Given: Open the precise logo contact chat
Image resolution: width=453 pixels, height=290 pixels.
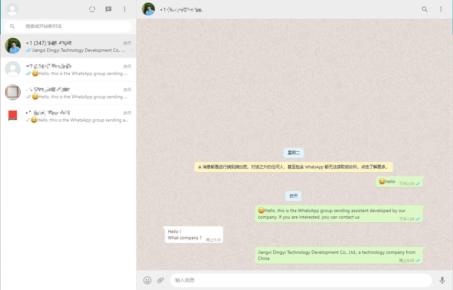Looking at the screenshot, I should tap(13, 116).
